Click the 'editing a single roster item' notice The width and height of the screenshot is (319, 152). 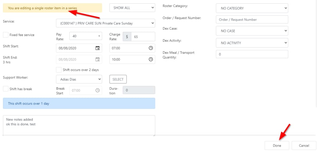coord(53,8)
